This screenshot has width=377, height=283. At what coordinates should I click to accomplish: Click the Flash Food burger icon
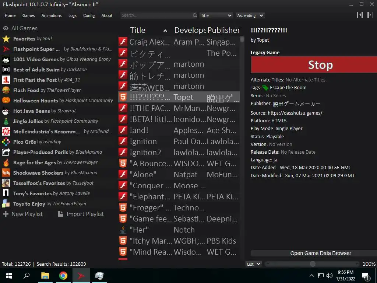pos(6,90)
